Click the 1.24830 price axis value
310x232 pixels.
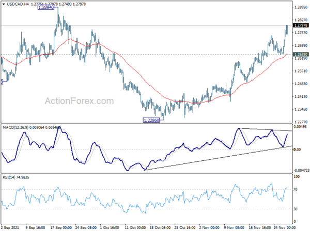click(x=301, y=84)
